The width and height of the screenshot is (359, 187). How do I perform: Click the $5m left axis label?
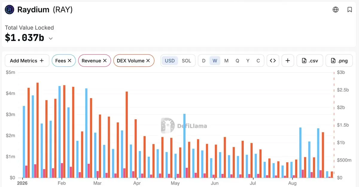tap(10, 72)
